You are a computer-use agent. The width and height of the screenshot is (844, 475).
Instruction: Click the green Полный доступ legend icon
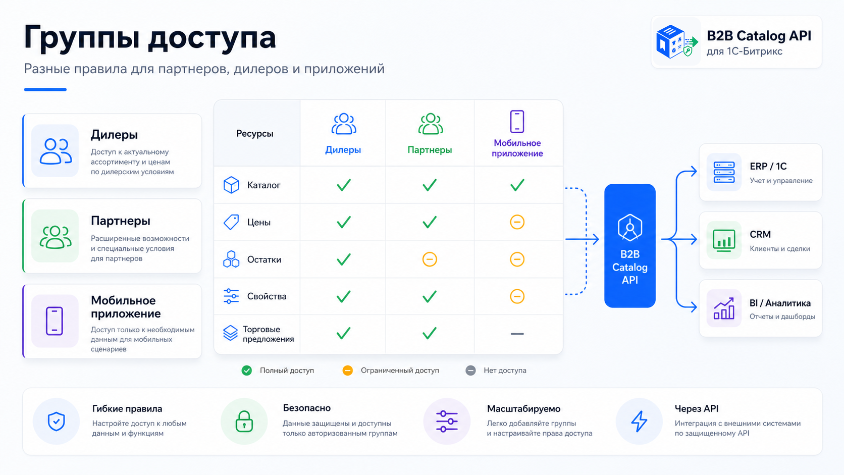tap(247, 371)
